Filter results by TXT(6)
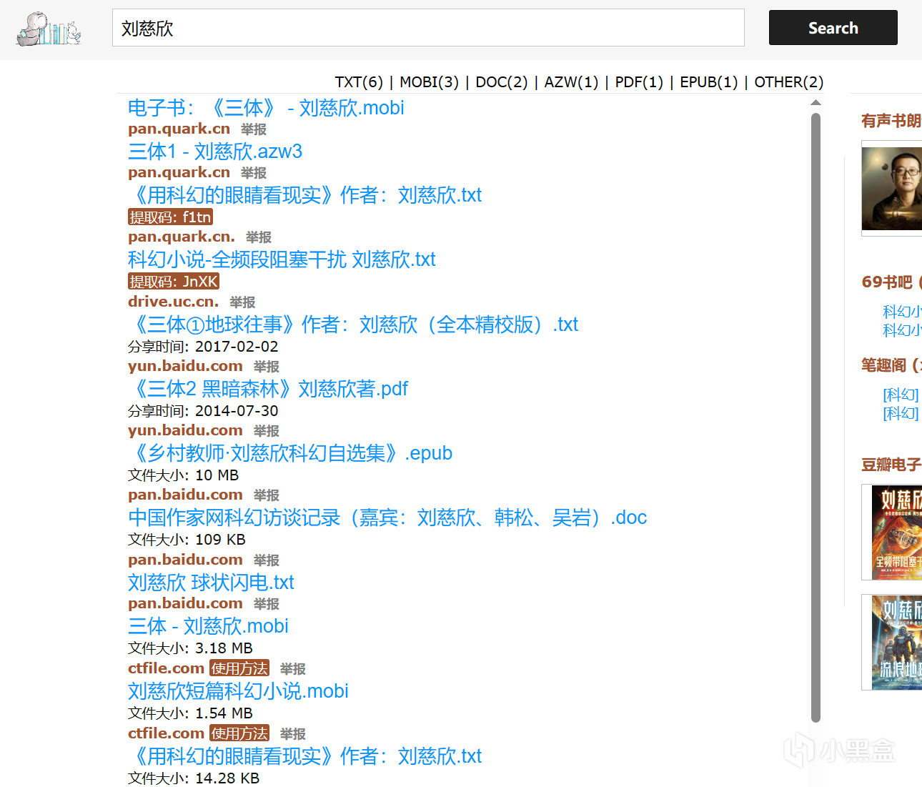The height and width of the screenshot is (787, 922). coord(359,82)
